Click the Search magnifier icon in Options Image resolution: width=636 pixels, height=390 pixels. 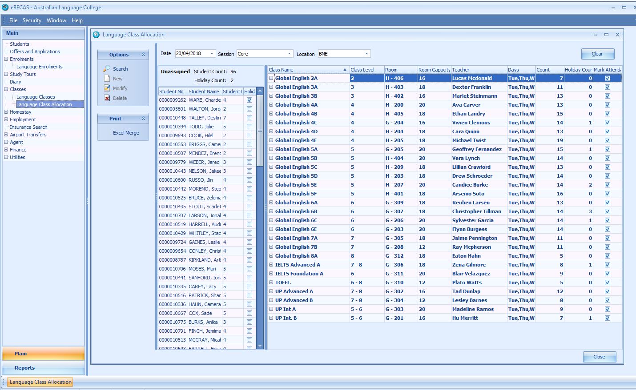107,69
